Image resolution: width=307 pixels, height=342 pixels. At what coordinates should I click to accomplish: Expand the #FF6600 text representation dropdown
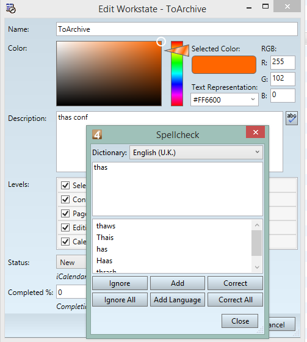(225, 100)
